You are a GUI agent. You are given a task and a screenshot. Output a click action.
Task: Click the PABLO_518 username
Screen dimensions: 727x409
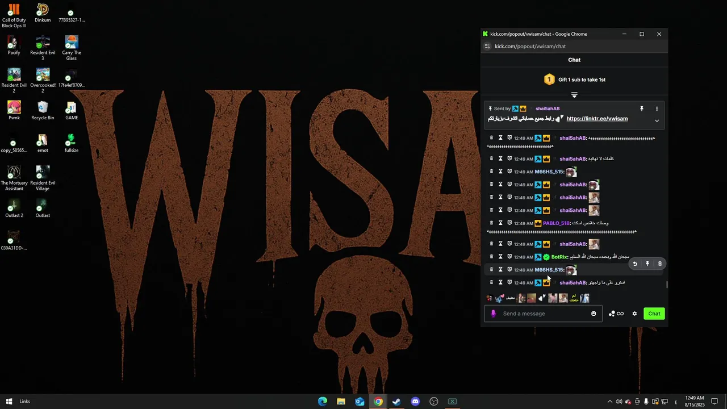click(x=556, y=223)
